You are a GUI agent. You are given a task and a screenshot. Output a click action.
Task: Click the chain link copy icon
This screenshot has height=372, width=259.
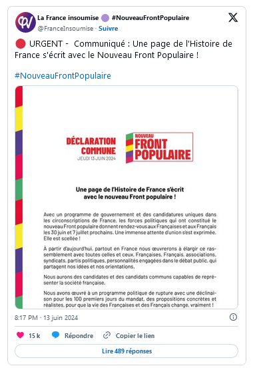[x=107, y=335]
